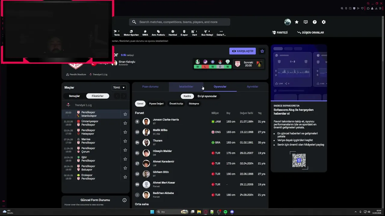Switch to Puan durumu tab
Viewport: 385px width, 216px height.
(150, 86)
